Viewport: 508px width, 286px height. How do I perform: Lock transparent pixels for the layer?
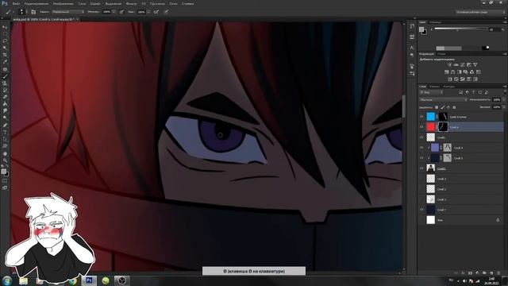click(437, 107)
